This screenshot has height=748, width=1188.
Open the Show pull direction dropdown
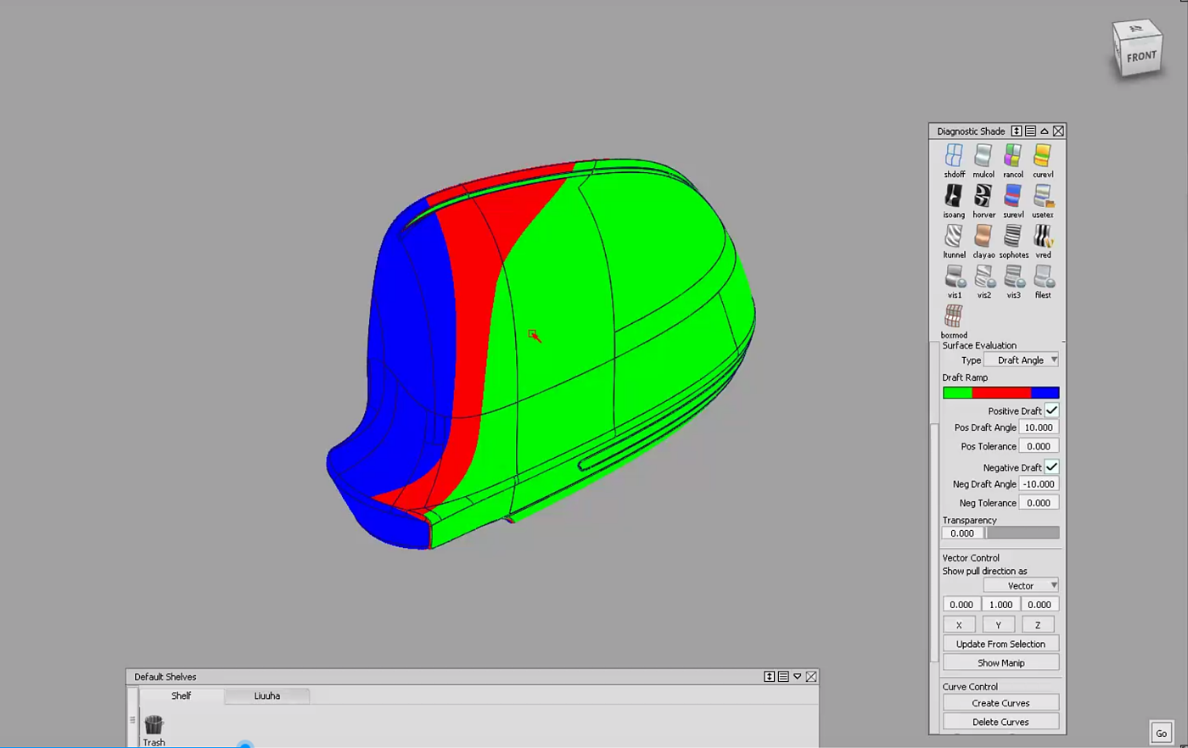tap(1021, 586)
